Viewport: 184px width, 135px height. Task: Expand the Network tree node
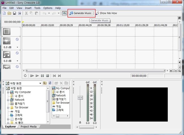(x=8, y=100)
